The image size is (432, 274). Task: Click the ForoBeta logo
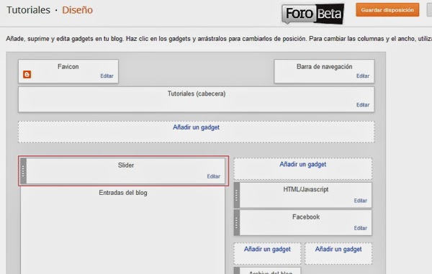312,14
